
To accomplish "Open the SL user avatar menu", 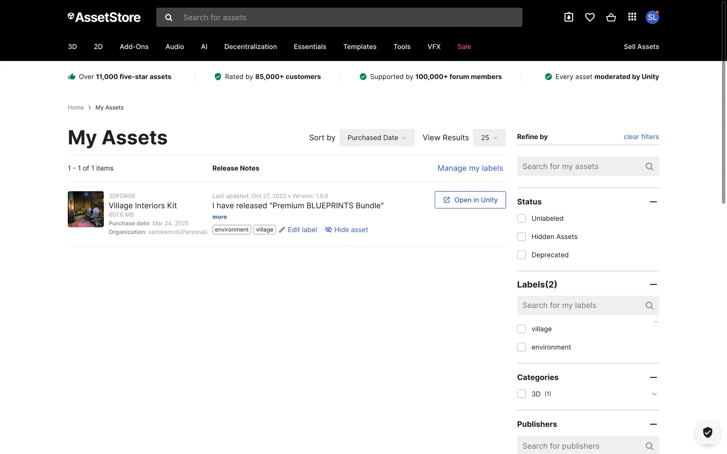I will tap(652, 17).
